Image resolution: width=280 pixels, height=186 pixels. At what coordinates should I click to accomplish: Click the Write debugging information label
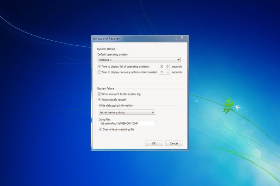[116, 106]
